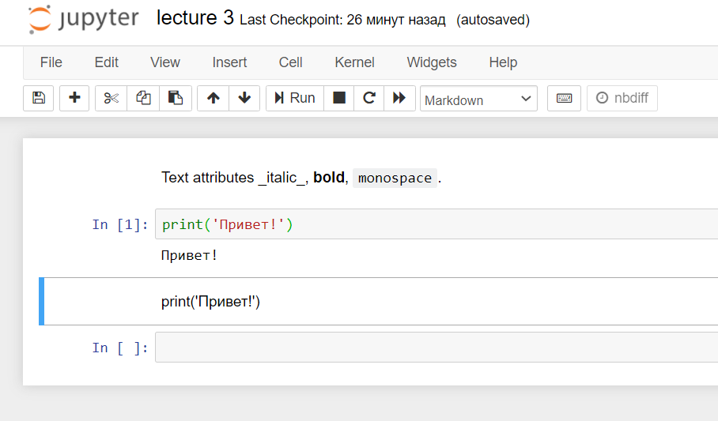Screen dimensions: 718x421
Task: Insert a cell below with plus icon
Action: pos(74,98)
